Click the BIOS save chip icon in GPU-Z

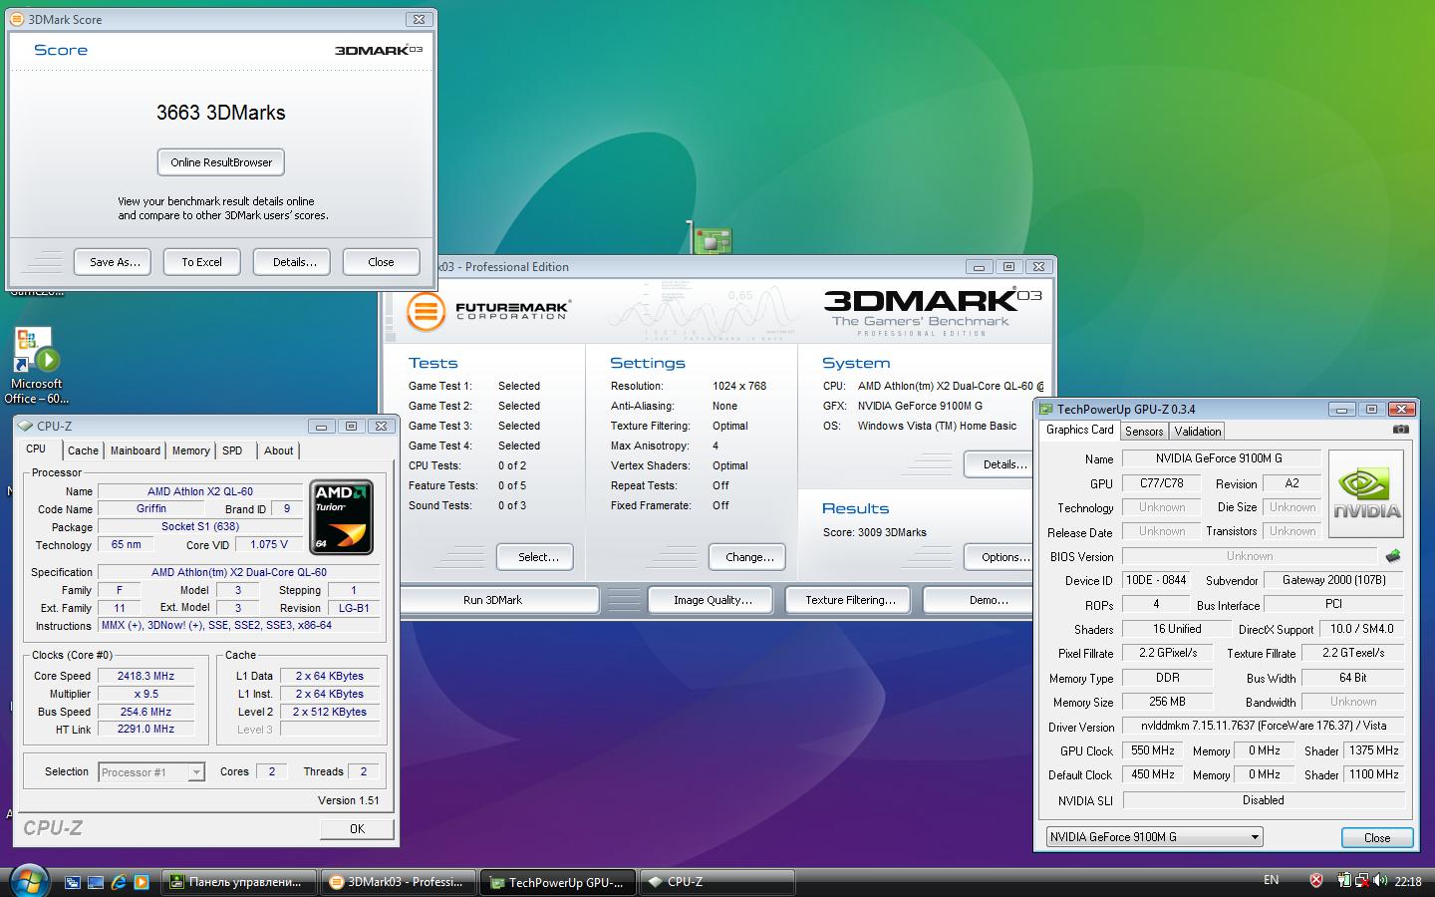click(x=1393, y=555)
